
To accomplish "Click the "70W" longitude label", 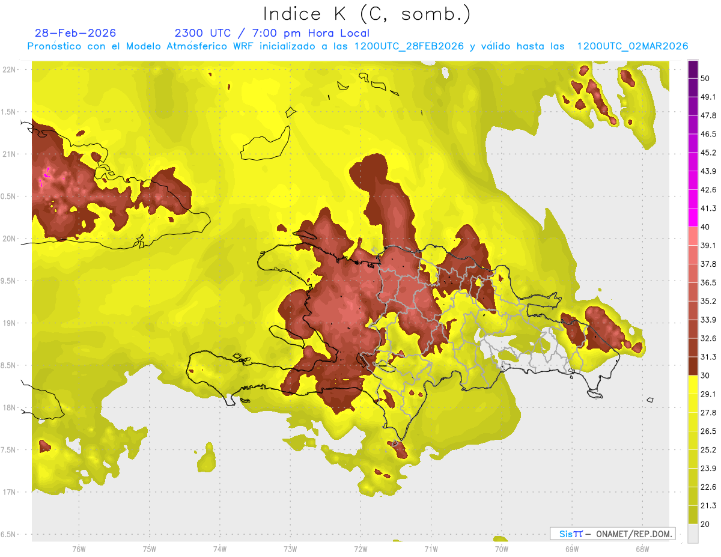I will [x=501, y=549].
